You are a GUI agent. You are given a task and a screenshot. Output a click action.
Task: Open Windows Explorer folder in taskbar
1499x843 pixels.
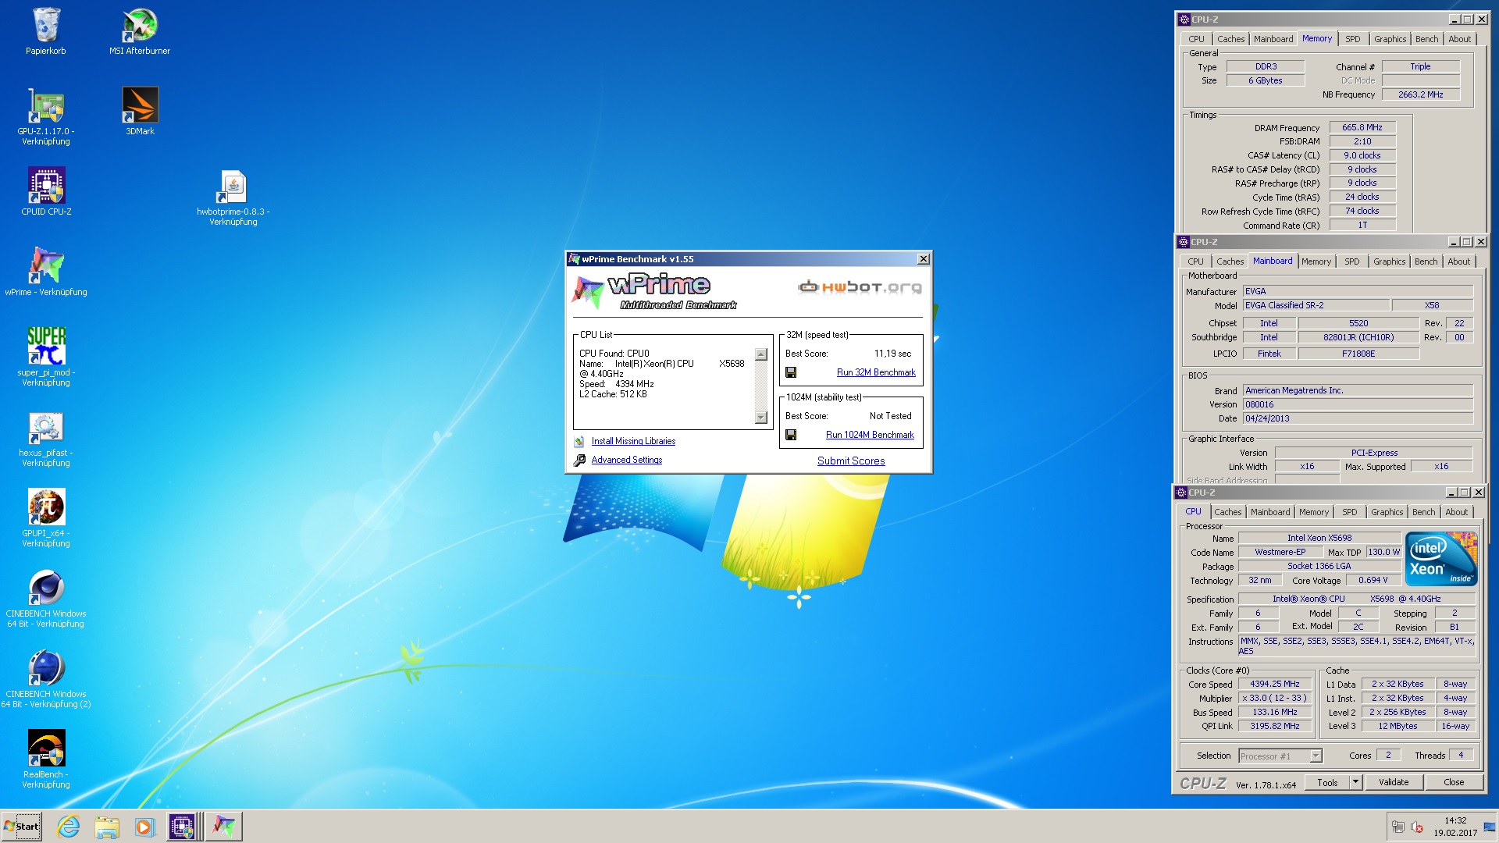107,827
